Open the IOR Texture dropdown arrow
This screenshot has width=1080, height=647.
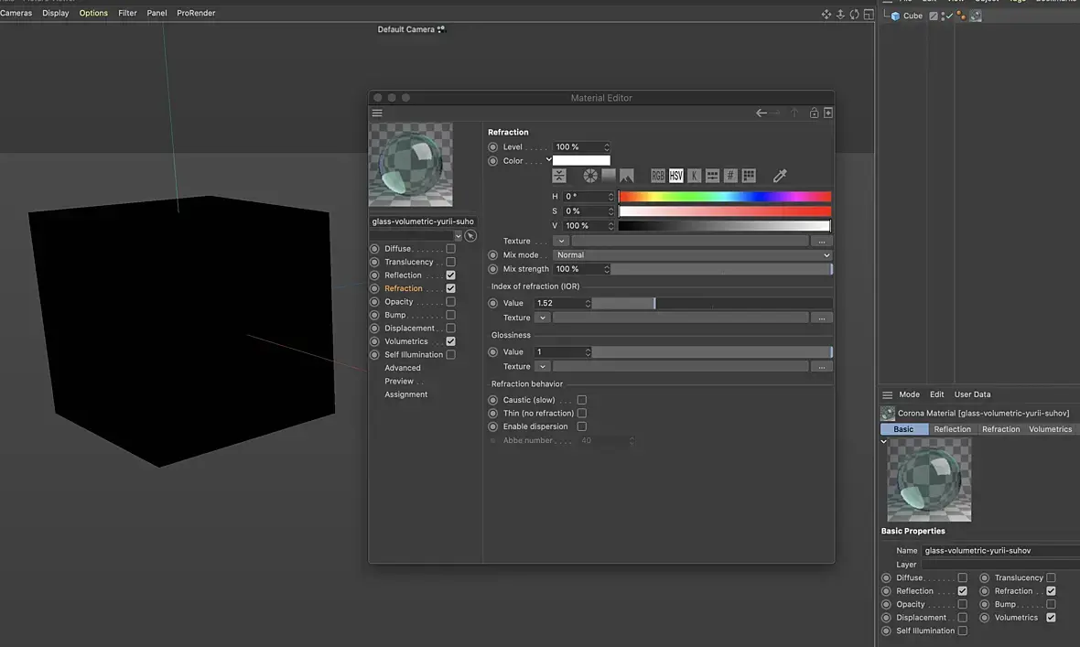(x=543, y=318)
